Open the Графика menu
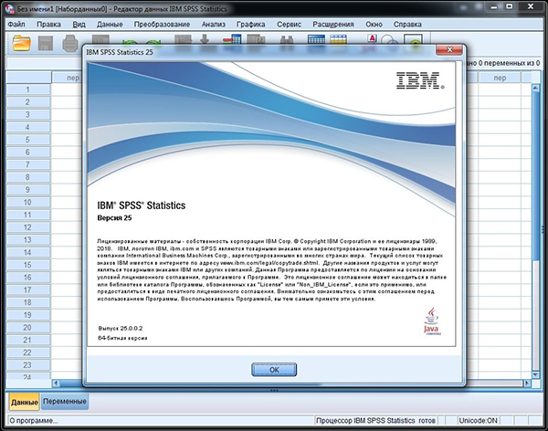Viewport: 548px width, 431px height. 250,25
